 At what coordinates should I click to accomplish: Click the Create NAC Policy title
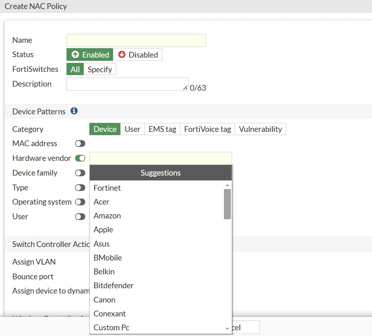36,6
